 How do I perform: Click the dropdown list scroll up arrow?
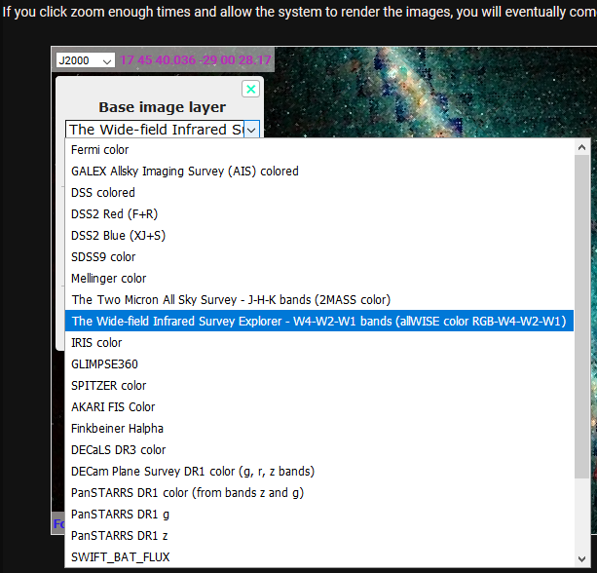coord(582,148)
